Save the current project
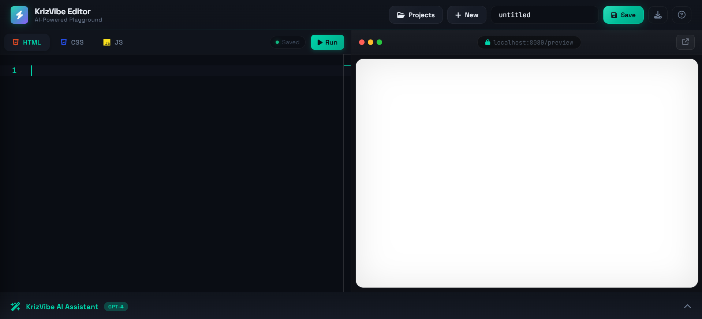Screen dimensions: 702x319 coord(623,15)
